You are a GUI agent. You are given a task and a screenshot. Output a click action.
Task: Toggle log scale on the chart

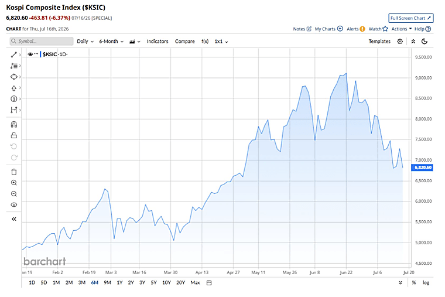(426, 283)
